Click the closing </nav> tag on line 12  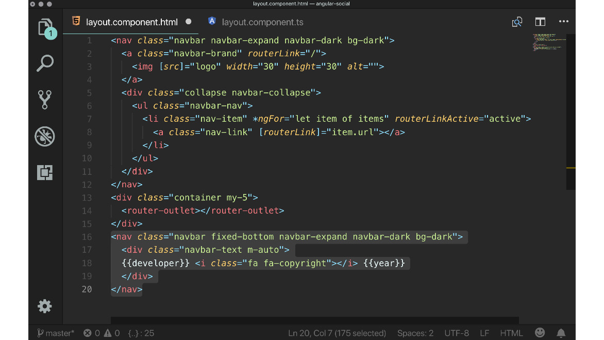coord(127,185)
